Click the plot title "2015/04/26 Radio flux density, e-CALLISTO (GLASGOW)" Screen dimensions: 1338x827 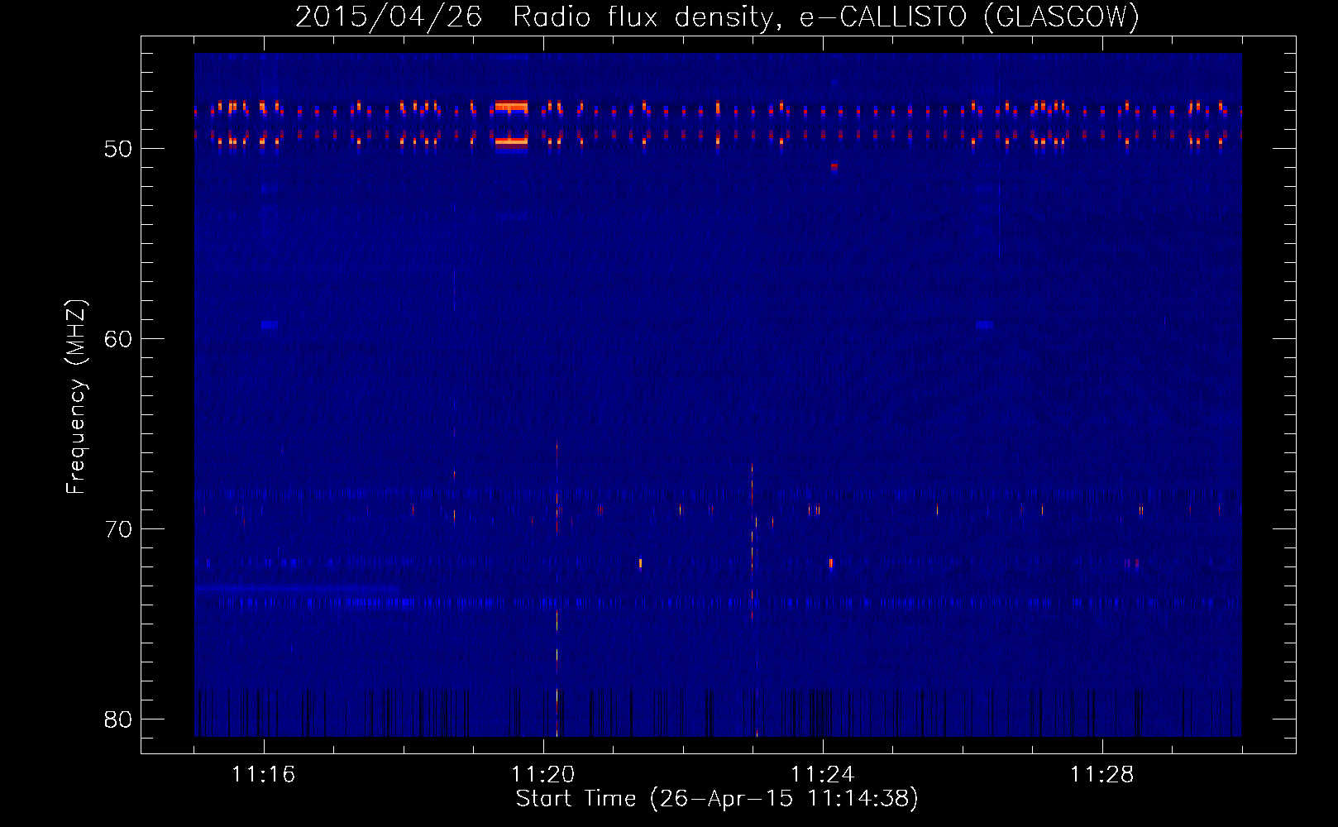point(717,17)
